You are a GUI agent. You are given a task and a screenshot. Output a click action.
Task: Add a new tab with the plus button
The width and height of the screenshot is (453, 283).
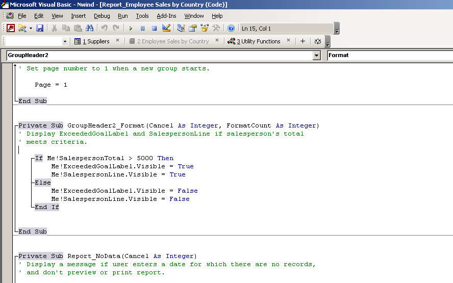(303, 41)
